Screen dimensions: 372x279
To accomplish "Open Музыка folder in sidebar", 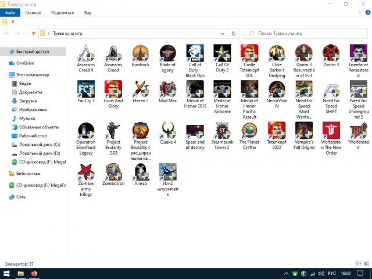I will [27, 118].
